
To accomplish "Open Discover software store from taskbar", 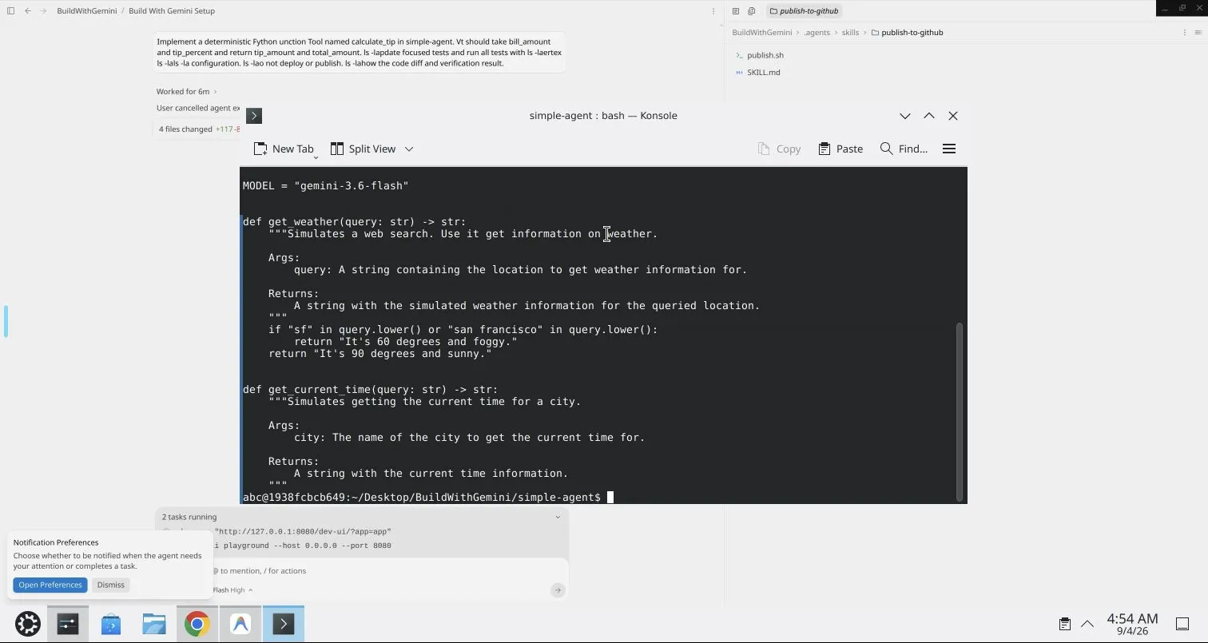I will (x=111, y=624).
